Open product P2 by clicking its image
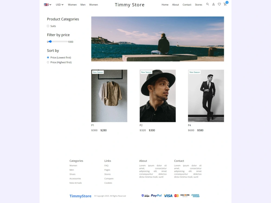 pyautogui.click(x=157, y=96)
